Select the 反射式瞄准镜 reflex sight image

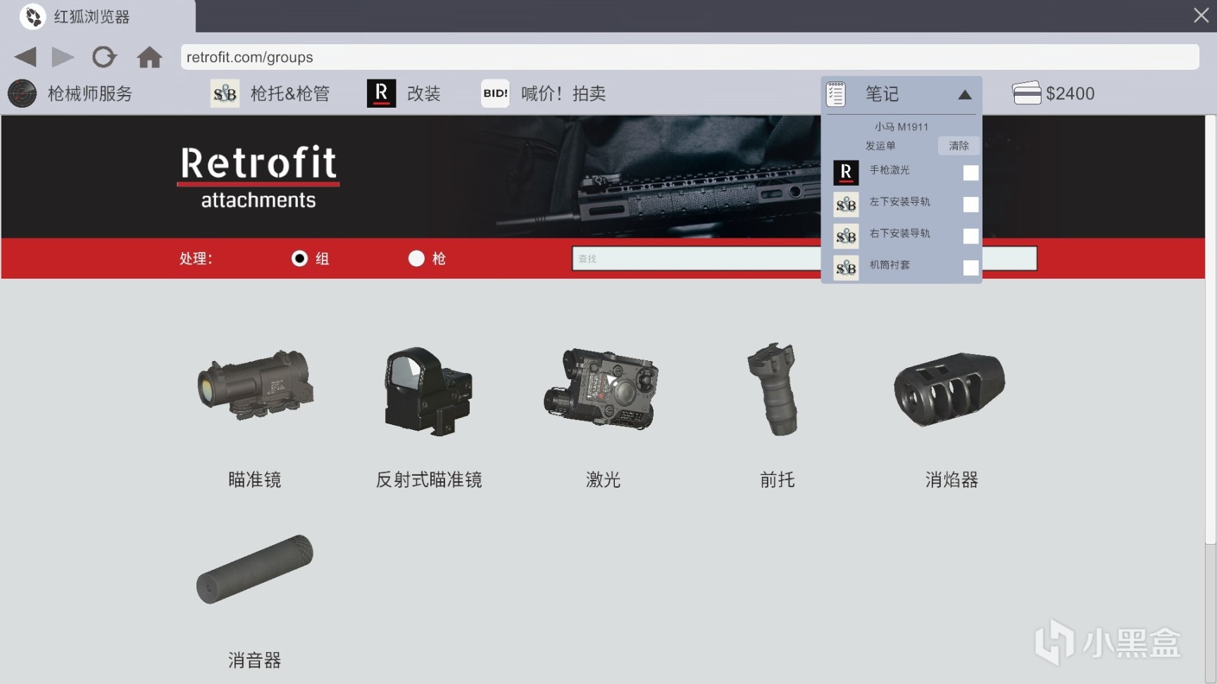(x=428, y=391)
